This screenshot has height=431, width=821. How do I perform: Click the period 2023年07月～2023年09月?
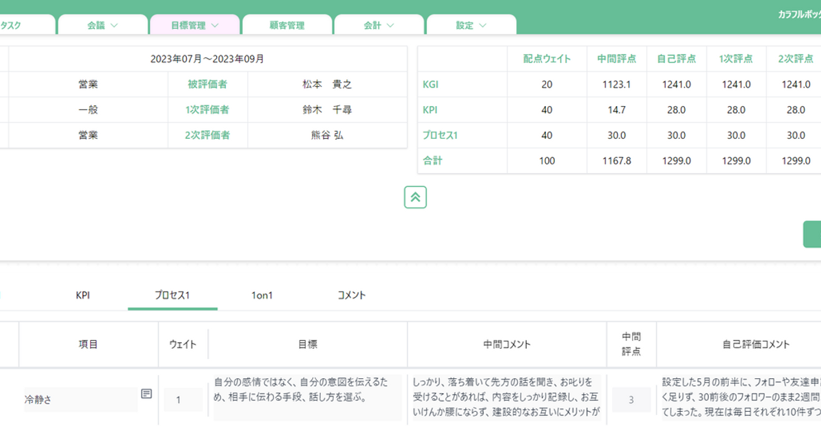point(207,59)
